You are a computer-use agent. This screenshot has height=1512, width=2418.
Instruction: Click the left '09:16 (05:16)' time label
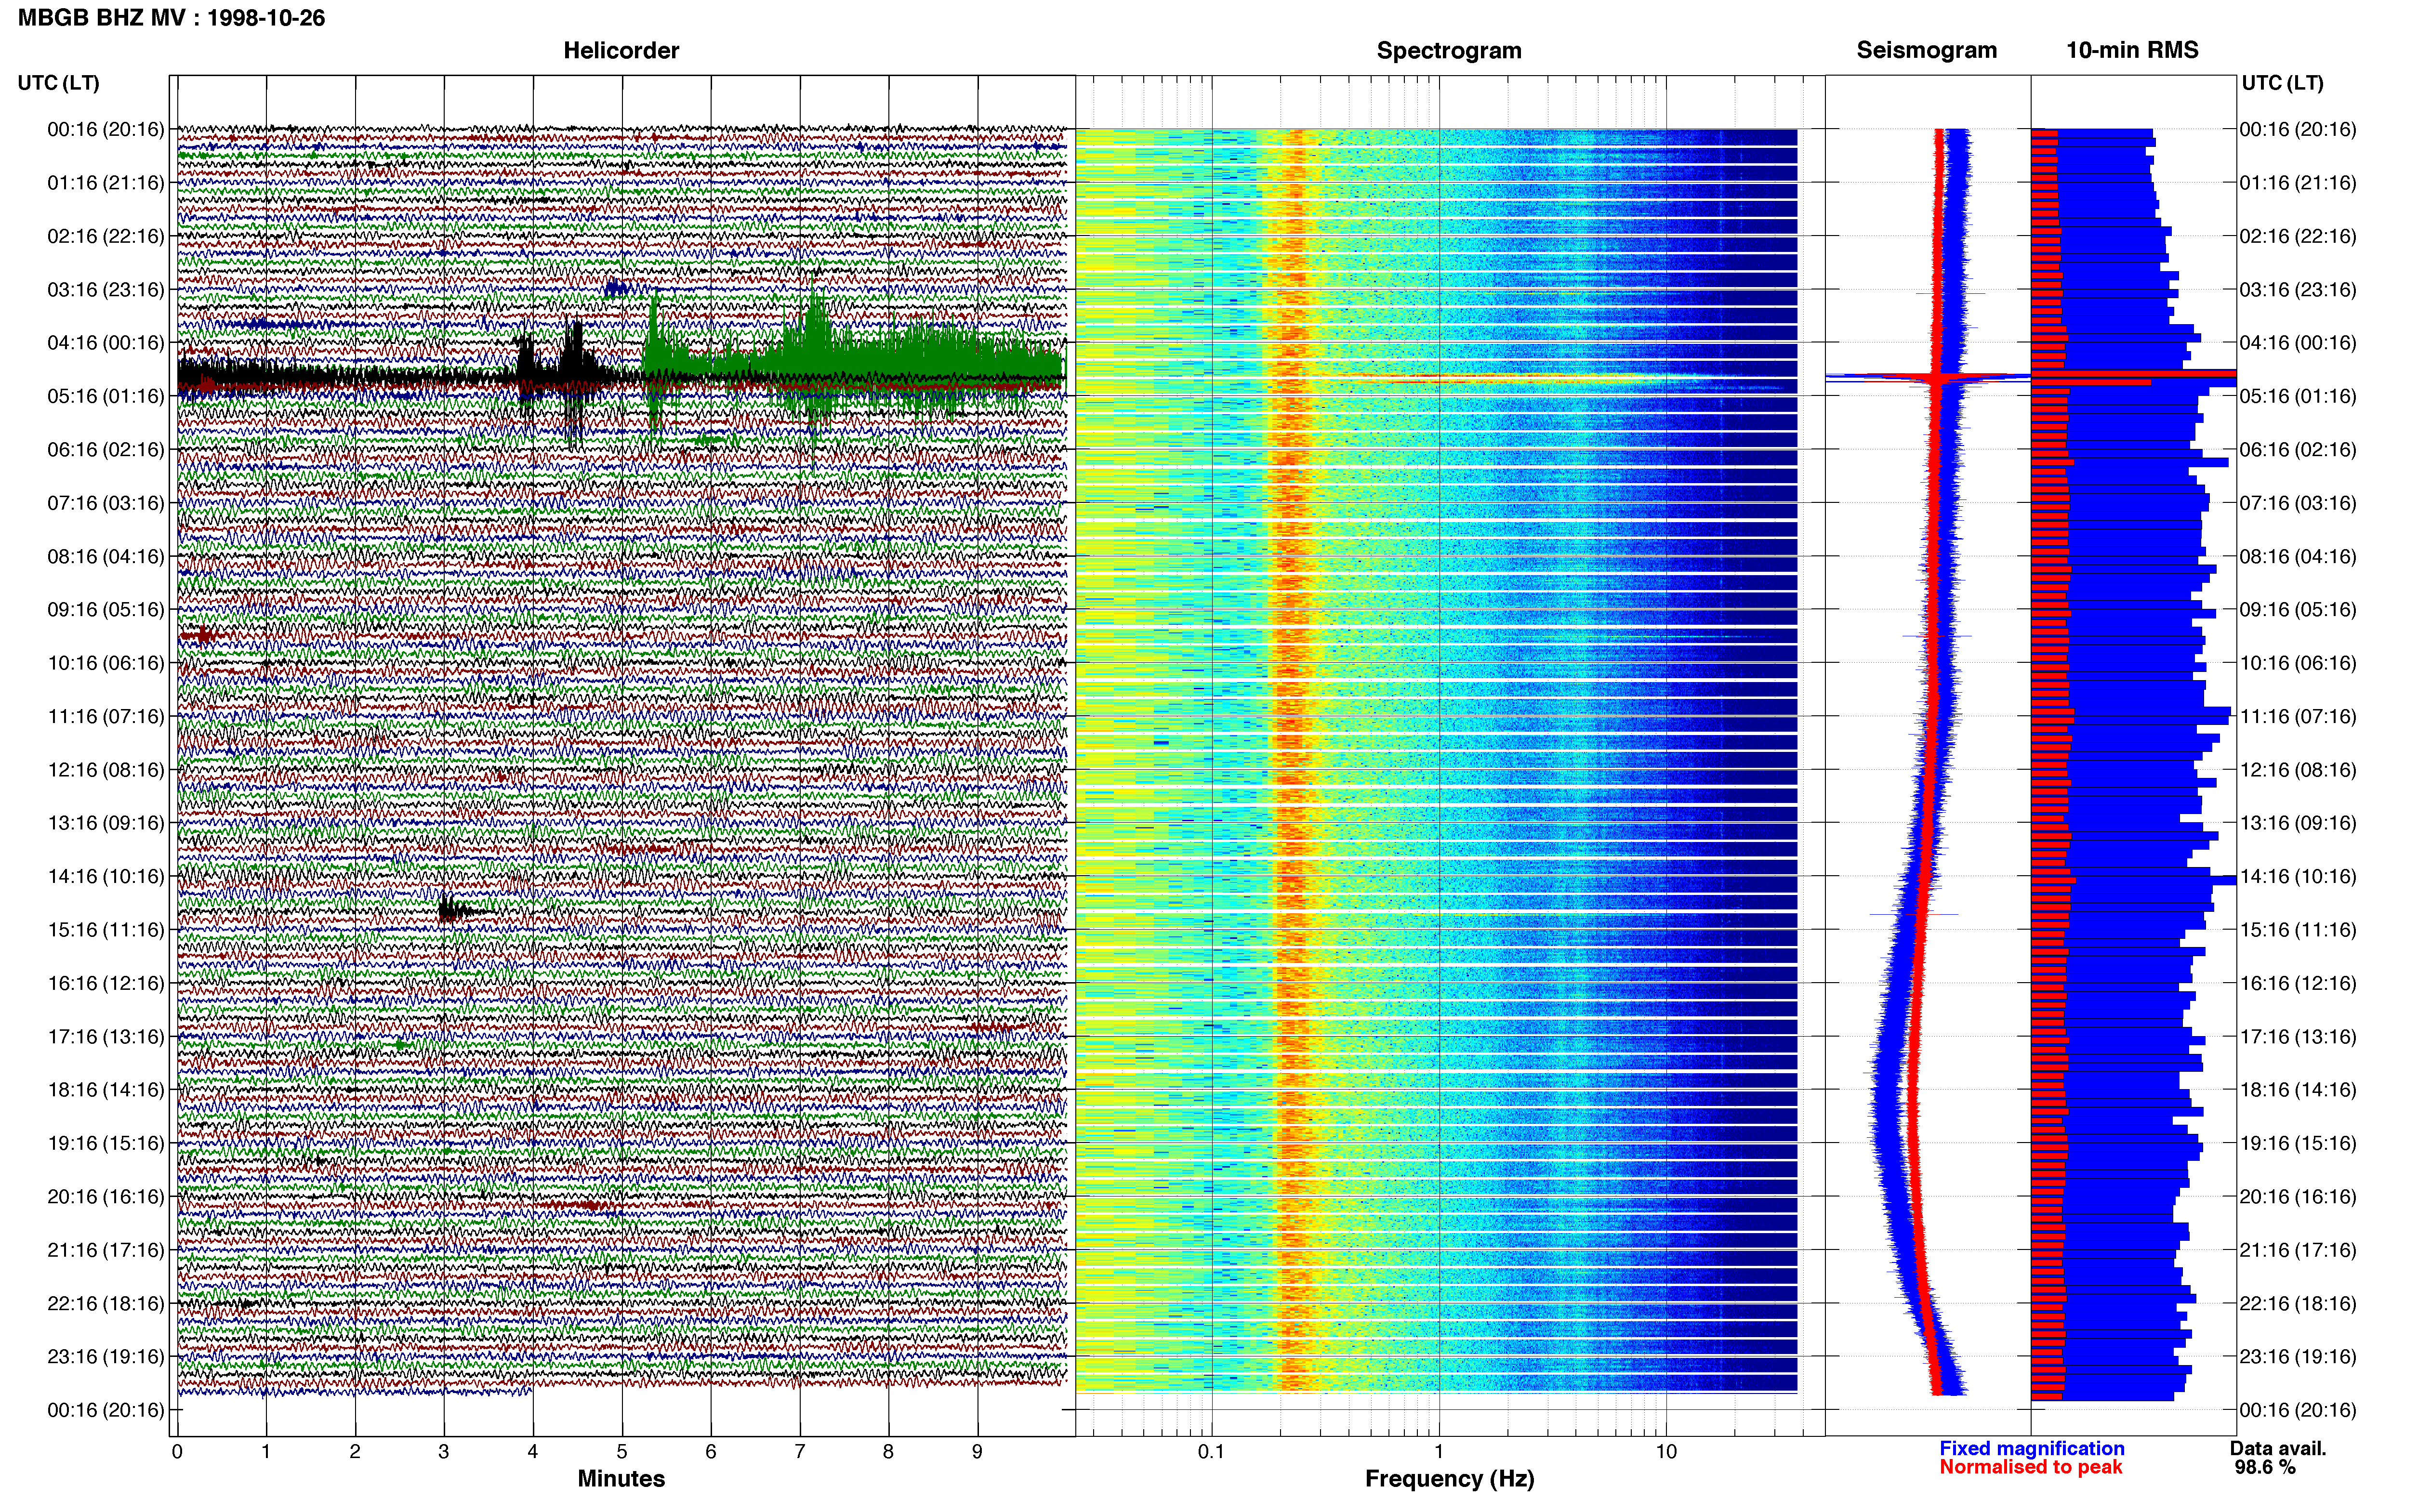coord(105,609)
